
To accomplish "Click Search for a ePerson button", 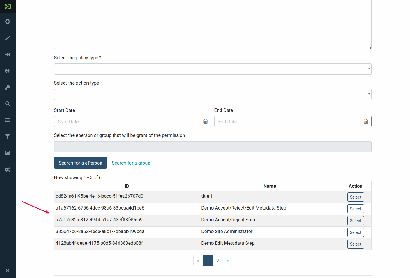I will [81, 163].
